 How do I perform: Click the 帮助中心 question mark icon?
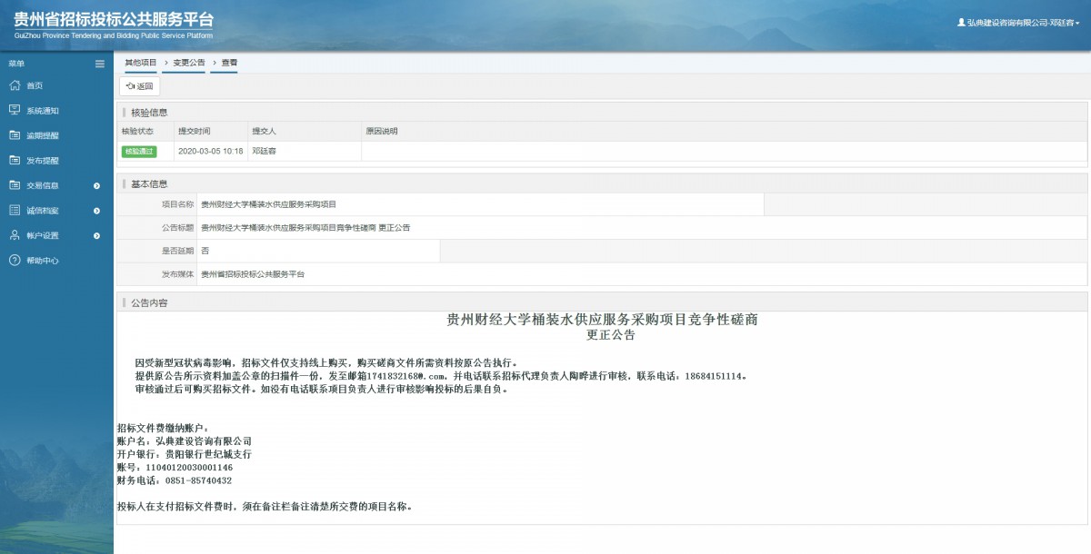click(x=14, y=261)
